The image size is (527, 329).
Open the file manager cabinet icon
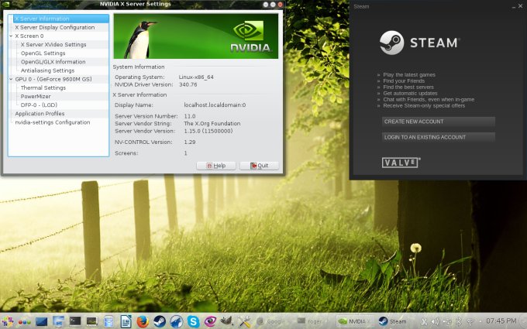(x=109, y=321)
